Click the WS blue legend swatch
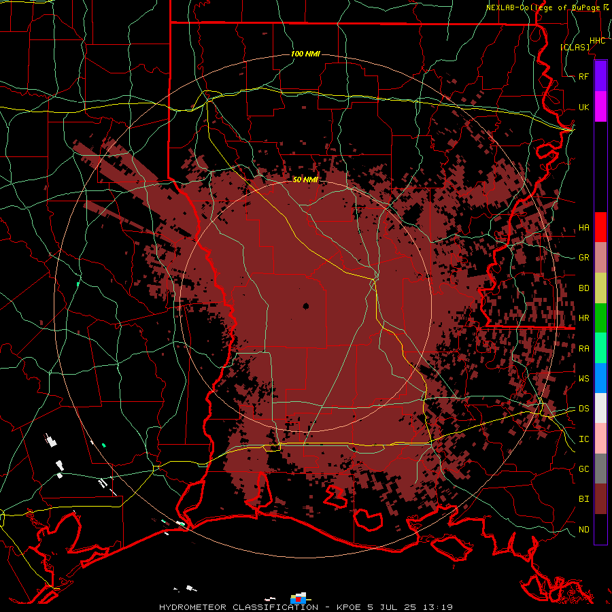This screenshot has width=612, height=612. click(600, 378)
